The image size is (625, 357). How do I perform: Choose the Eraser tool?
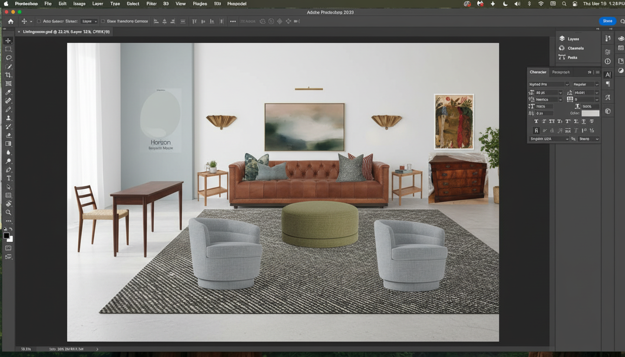coord(8,135)
